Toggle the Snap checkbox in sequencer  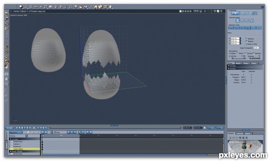click(x=55, y=132)
